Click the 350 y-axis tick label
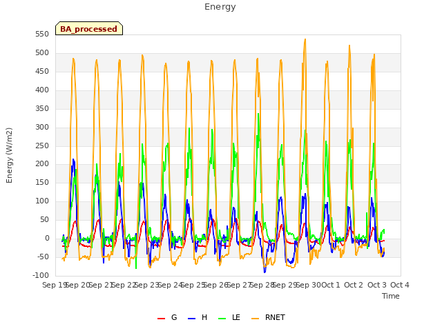Screen dimensions: 442x331 click(x=42, y=109)
